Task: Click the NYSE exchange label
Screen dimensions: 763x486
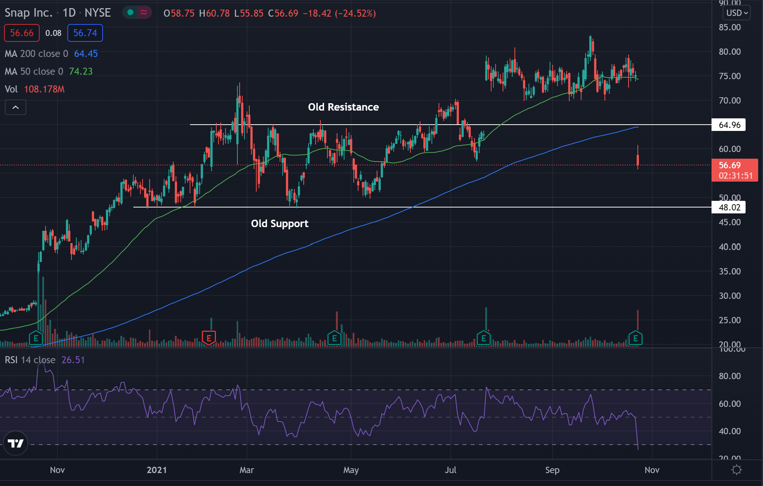Action: point(98,13)
